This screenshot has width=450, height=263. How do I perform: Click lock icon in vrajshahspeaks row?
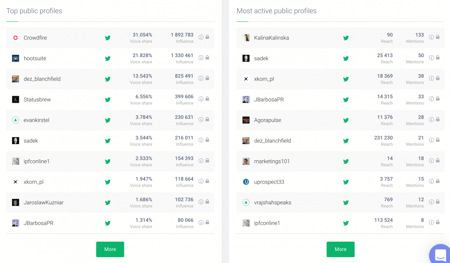click(438, 202)
